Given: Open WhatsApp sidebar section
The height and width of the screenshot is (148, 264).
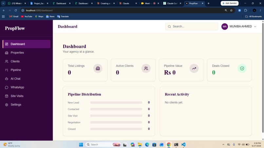Looking at the screenshot, I should point(27,87).
